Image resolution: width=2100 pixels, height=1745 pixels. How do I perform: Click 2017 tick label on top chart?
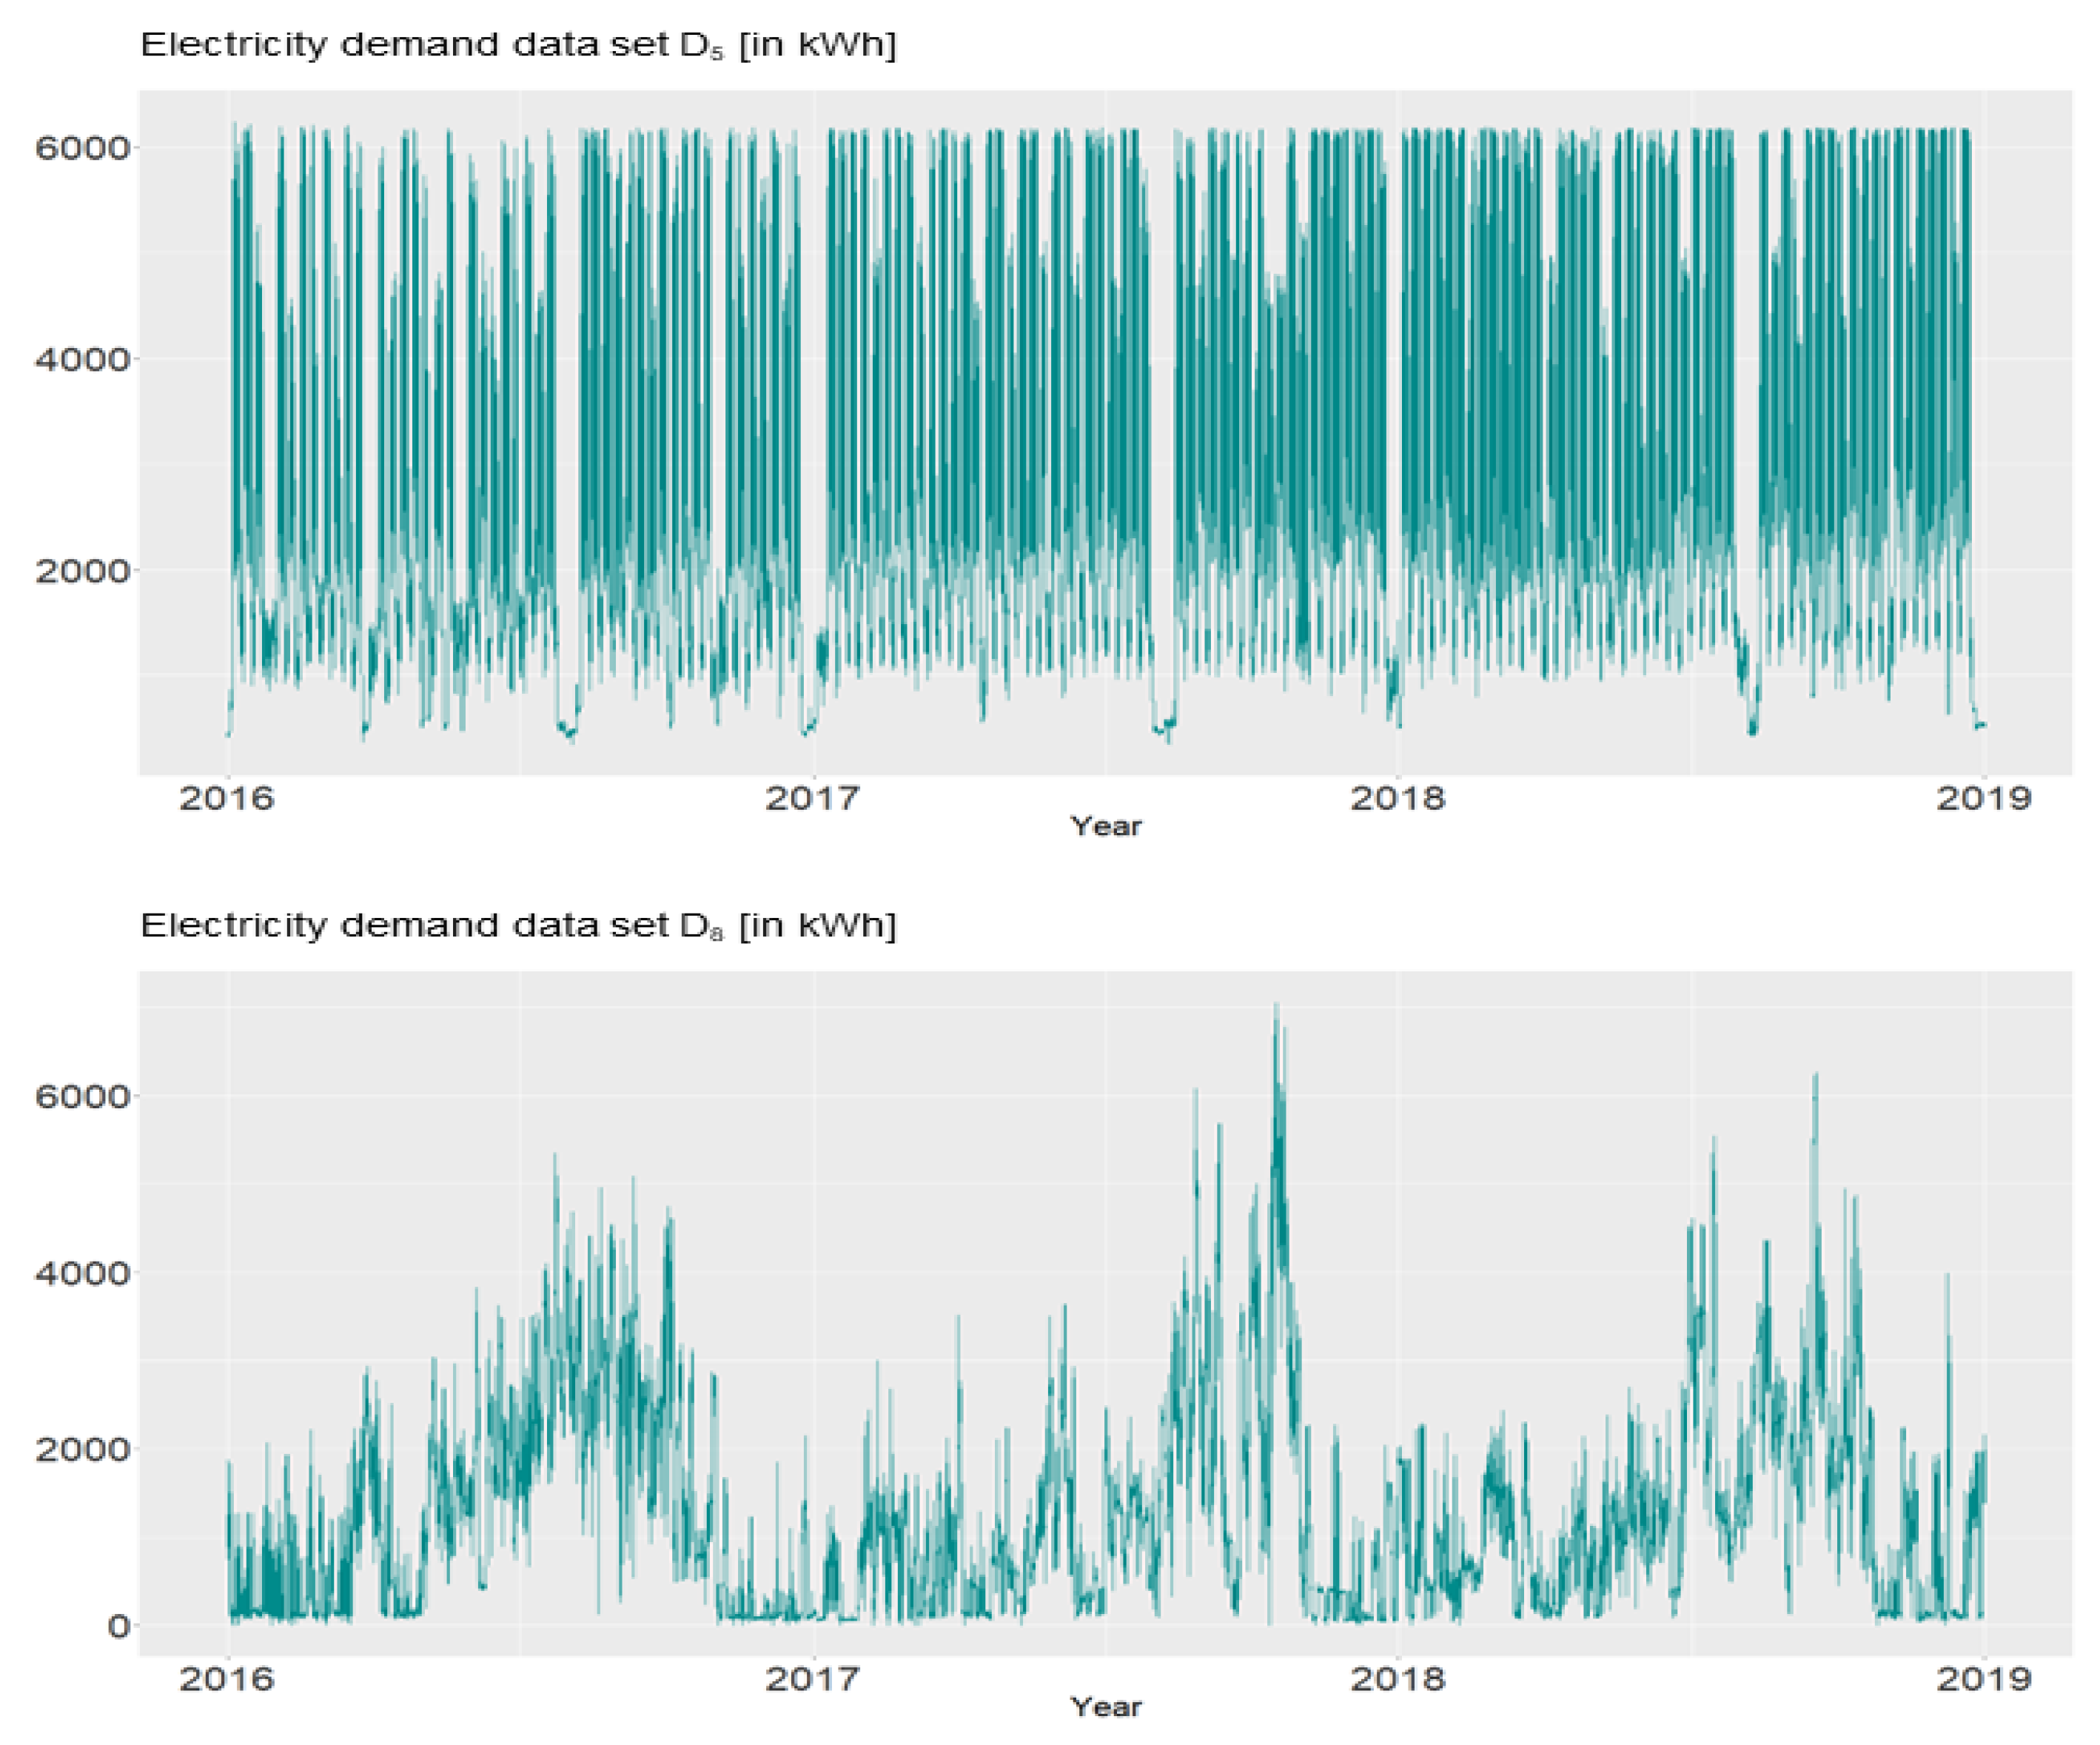click(813, 798)
